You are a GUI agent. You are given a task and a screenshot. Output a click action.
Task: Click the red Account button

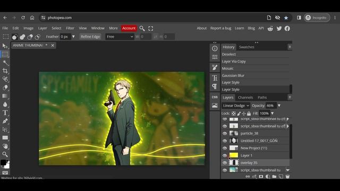click(129, 28)
